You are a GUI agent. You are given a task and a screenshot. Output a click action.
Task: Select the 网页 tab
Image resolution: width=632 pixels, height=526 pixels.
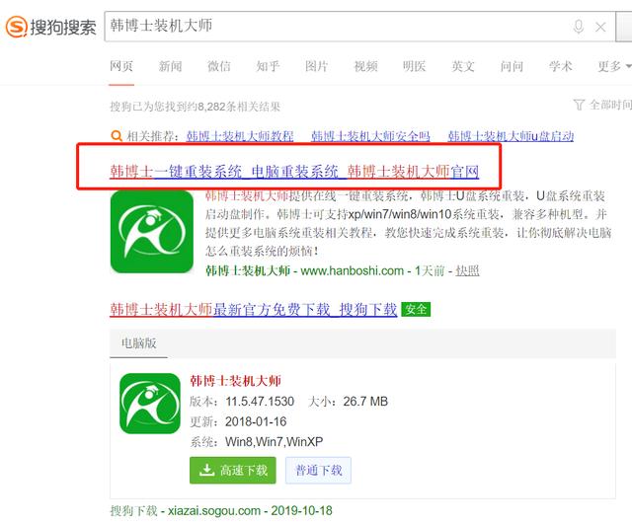(121, 66)
